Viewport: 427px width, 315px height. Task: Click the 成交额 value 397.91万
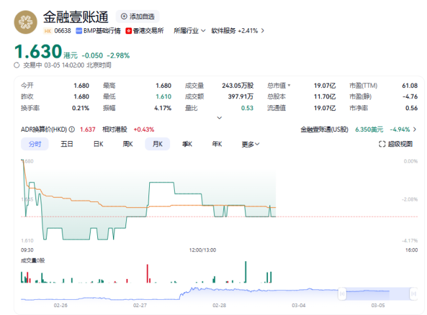coord(240,96)
